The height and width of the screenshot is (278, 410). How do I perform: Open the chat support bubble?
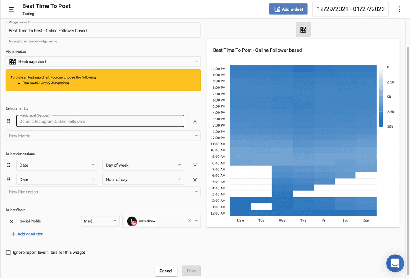[x=395, y=263]
